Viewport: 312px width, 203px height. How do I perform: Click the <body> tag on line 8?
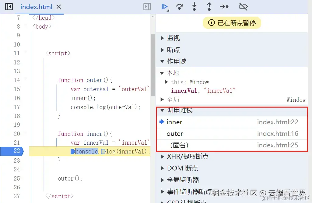(x=42, y=26)
